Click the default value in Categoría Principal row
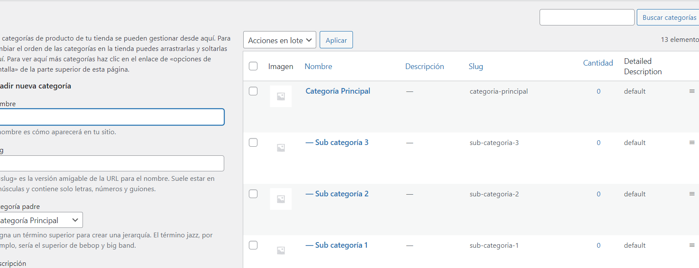 [635, 91]
